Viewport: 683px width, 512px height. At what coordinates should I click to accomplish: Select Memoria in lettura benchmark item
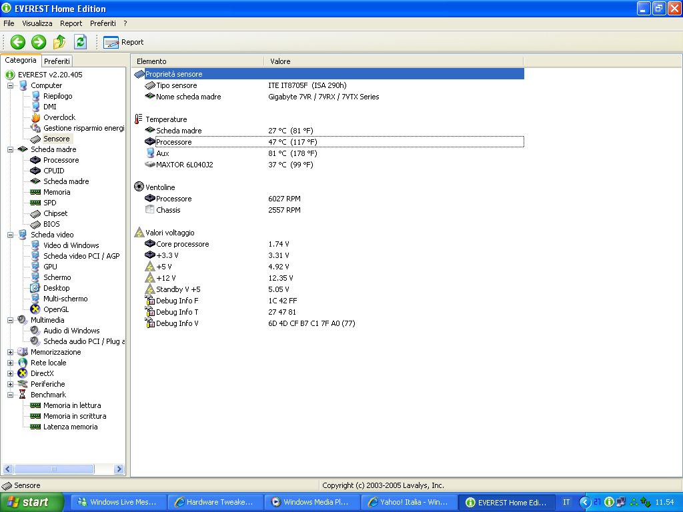tap(72, 405)
